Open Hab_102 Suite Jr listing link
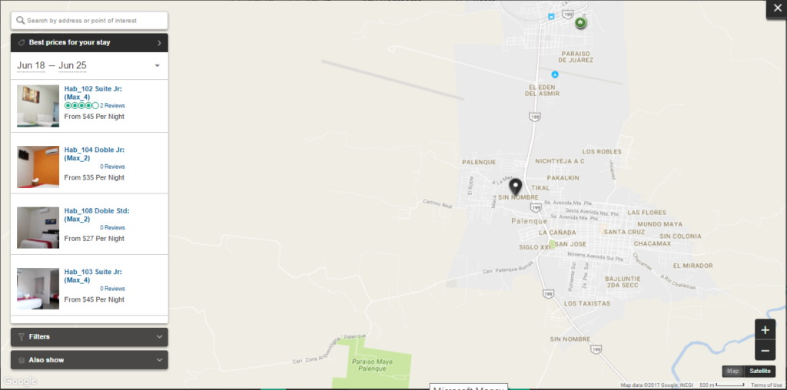This screenshot has height=390, width=787. point(93,93)
